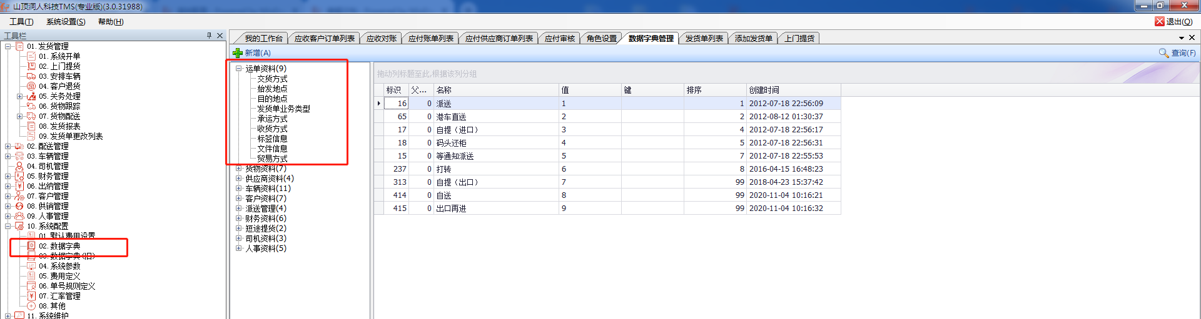Viewport: 1201px width, 319px height.
Task: Switch to the 应付审核 tab
Action: click(559, 39)
